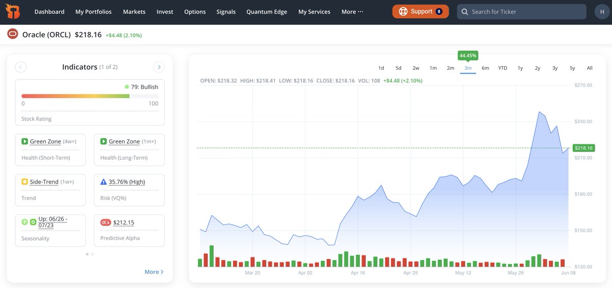Screen dimensions: 612x288
Task: Open the $212.15 Predictive Alpha link
Action: click(x=124, y=222)
